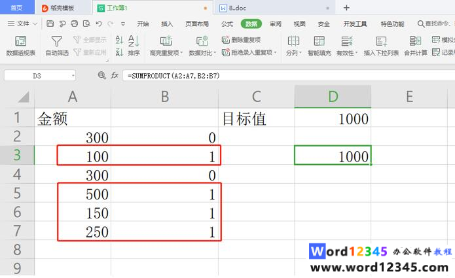
Task: Select column A header
Action: [73, 97]
